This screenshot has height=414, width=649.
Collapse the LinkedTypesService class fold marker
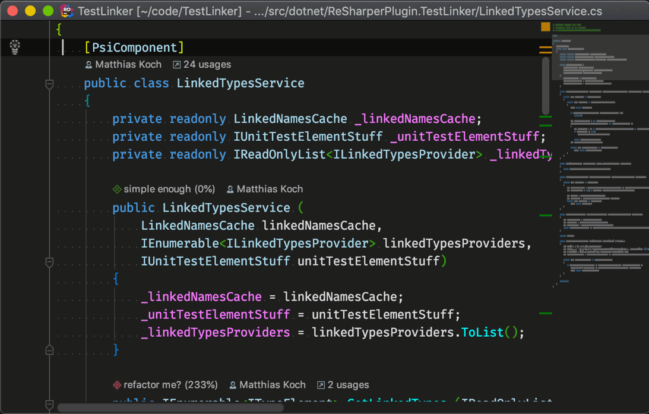[x=50, y=84]
